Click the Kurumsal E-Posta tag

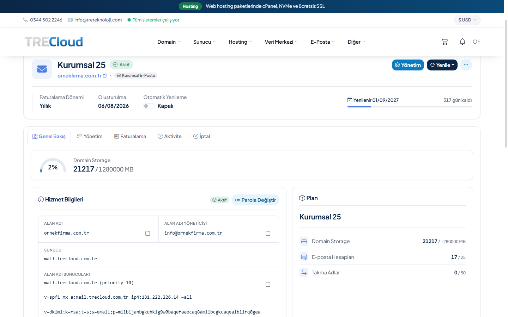click(x=136, y=75)
